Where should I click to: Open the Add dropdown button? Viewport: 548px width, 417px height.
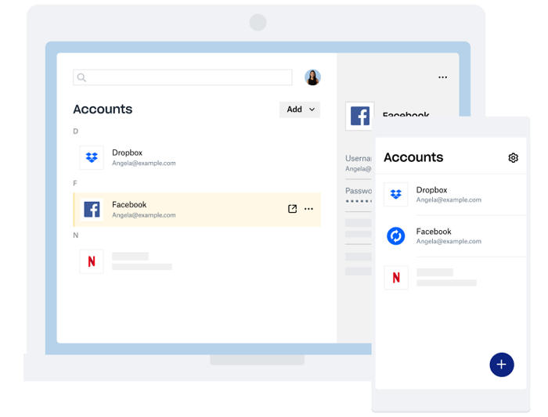(300, 110)
